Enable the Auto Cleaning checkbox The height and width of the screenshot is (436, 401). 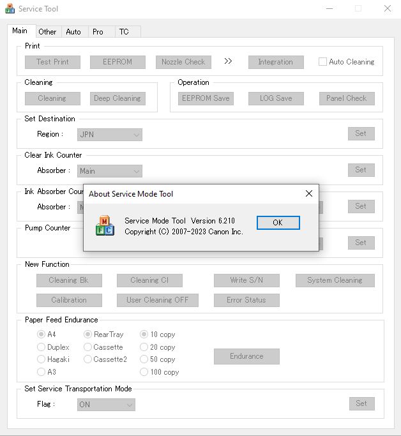(322, 62)
